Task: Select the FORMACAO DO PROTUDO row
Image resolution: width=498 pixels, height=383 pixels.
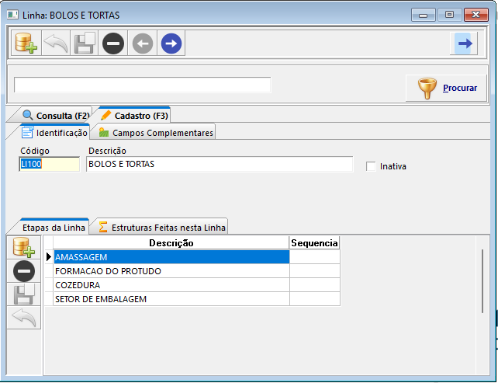Action: click(171, 271)
